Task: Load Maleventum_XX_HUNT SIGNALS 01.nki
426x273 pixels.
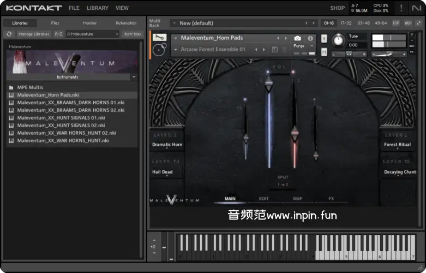Action: 61,117
